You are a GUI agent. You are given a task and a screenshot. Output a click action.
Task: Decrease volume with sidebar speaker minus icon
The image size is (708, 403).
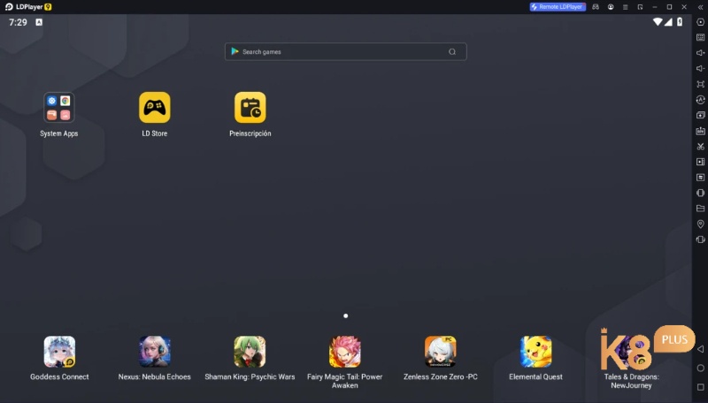(x=700, y=69)
